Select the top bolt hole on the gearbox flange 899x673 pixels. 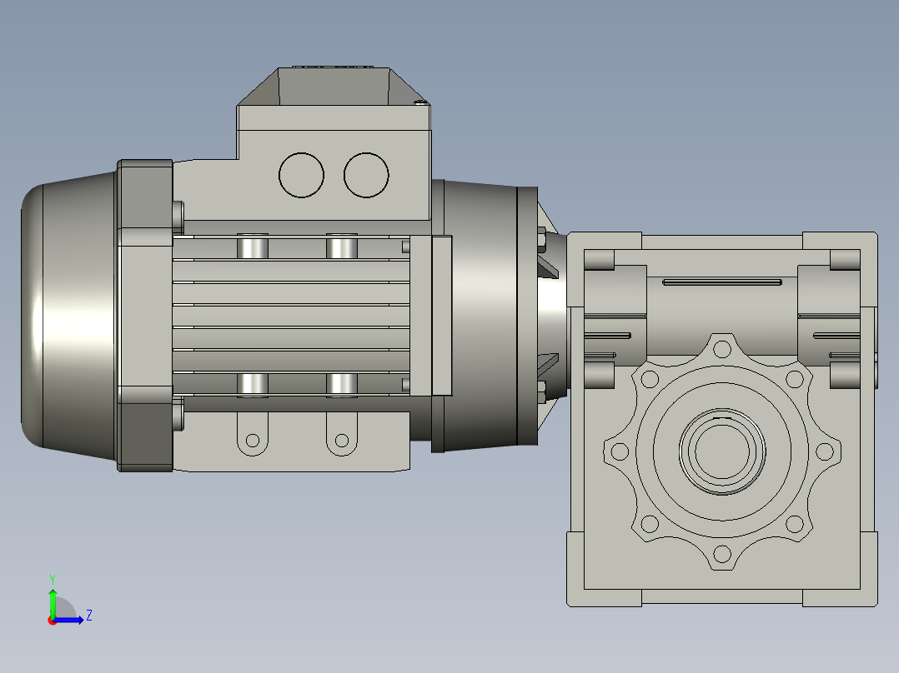tap(722, 348)
